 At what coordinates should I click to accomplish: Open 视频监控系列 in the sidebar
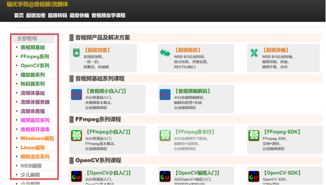point(35,120)
